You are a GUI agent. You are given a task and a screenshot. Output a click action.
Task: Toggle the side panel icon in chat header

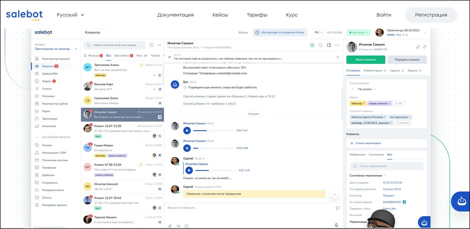[329, 45]
